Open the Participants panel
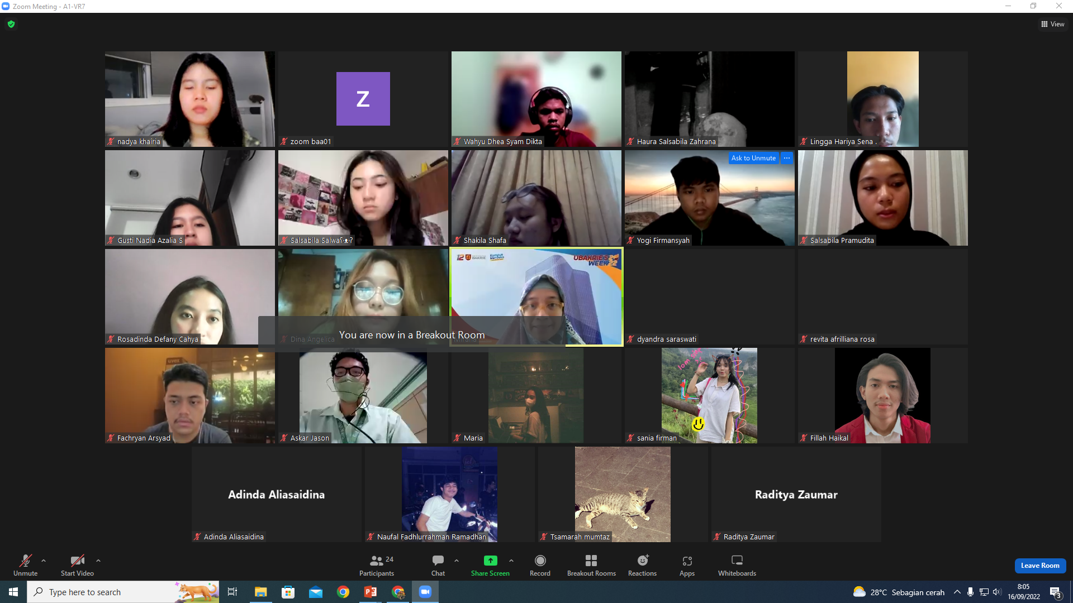1073x603 pixels. click(377, 564)
